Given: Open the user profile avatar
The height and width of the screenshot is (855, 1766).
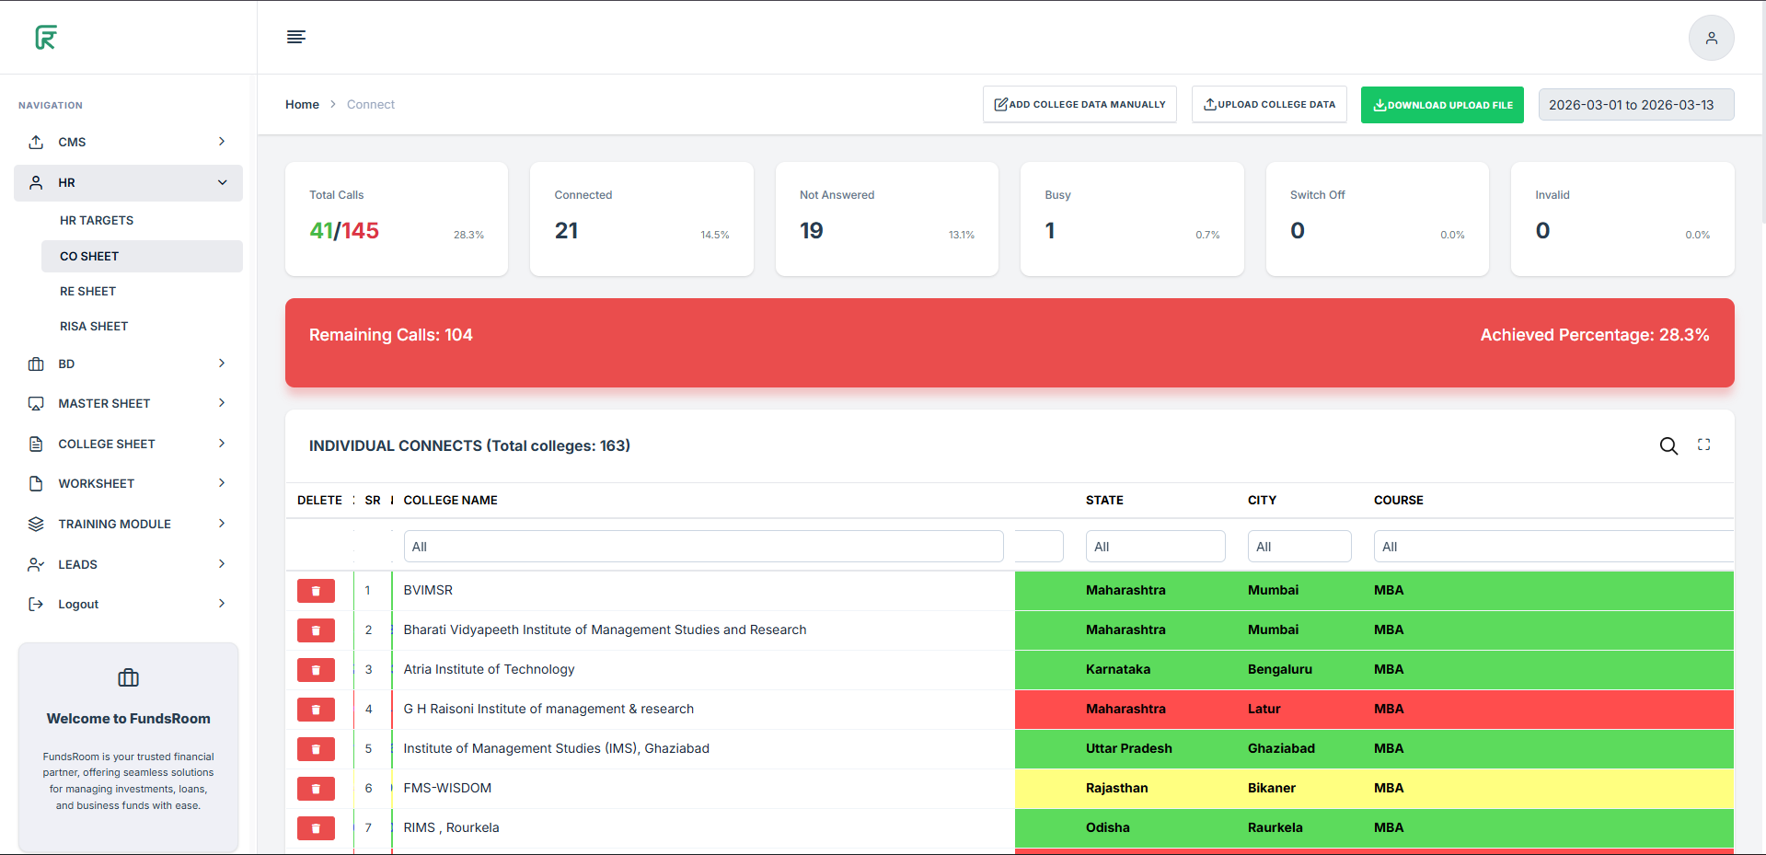Looking at the screenshot, I should pos(1711,38).
